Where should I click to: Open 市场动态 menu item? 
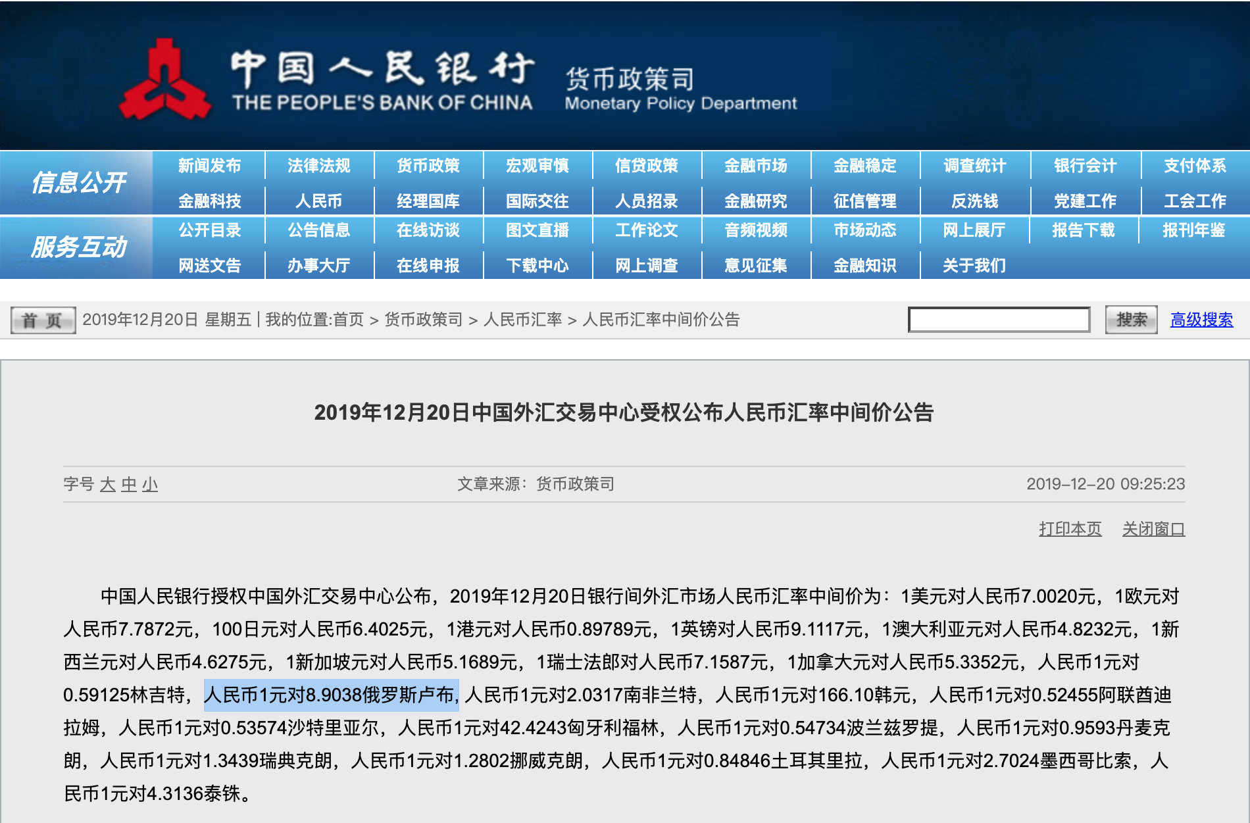pyautogui.click(x=864, y=230)
